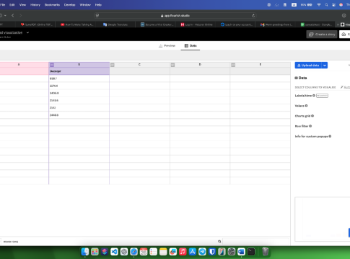The width and height of the screenshot is (350, 259).
Task: Click the header cell in column B
Action: (x=79, y=71)
